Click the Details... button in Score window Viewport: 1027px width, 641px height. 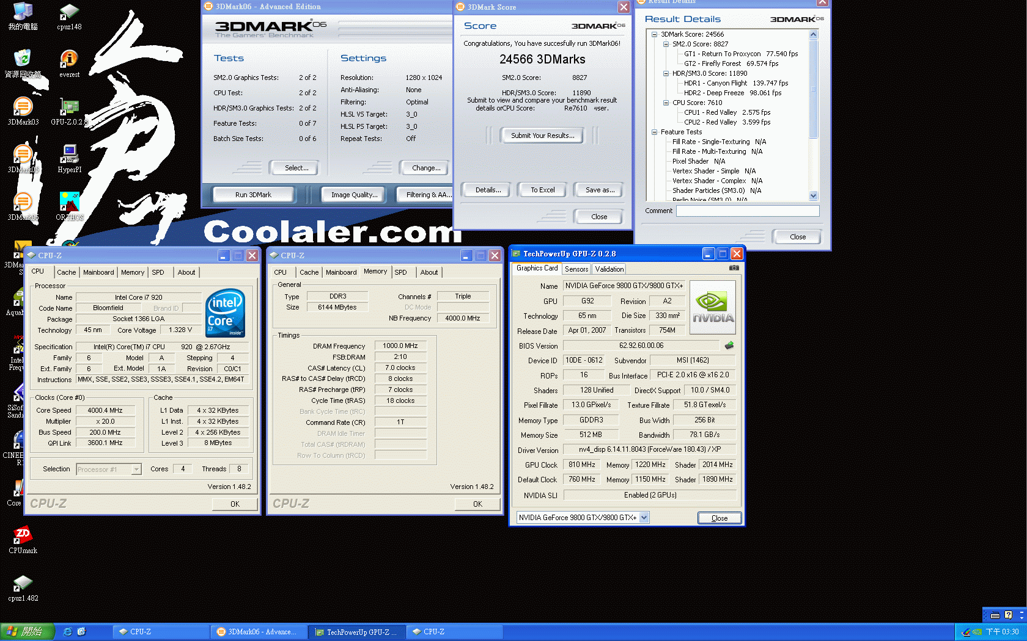488,190
